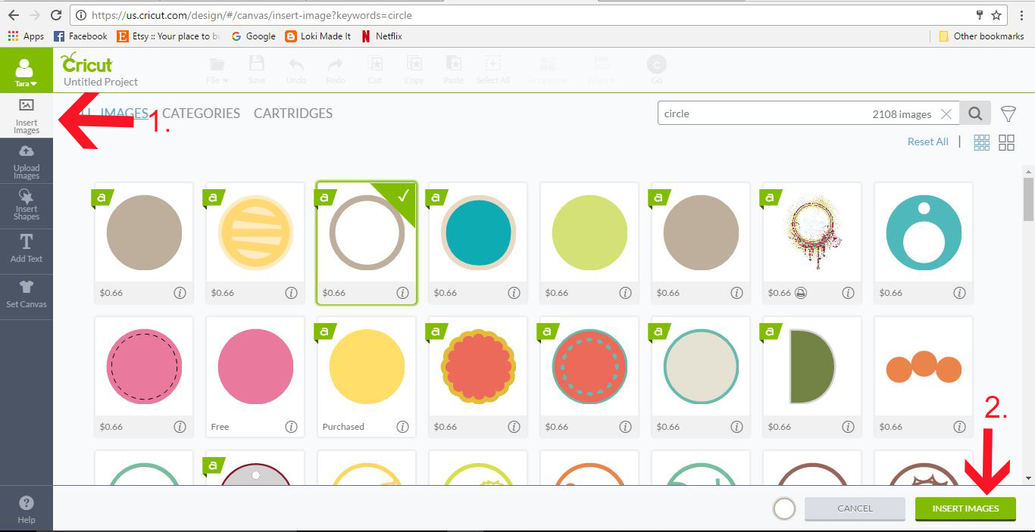Click printer icon on splatter ring card

click(801, 293)
